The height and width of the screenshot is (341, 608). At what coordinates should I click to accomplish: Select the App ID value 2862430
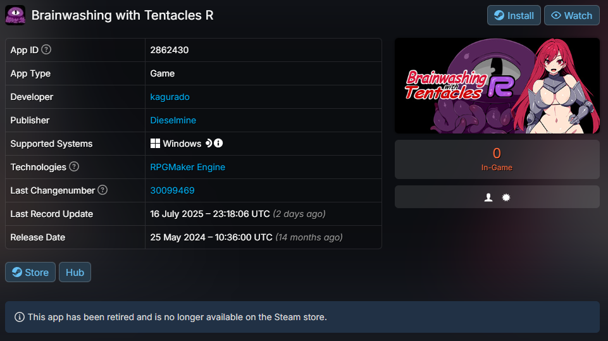170,50
